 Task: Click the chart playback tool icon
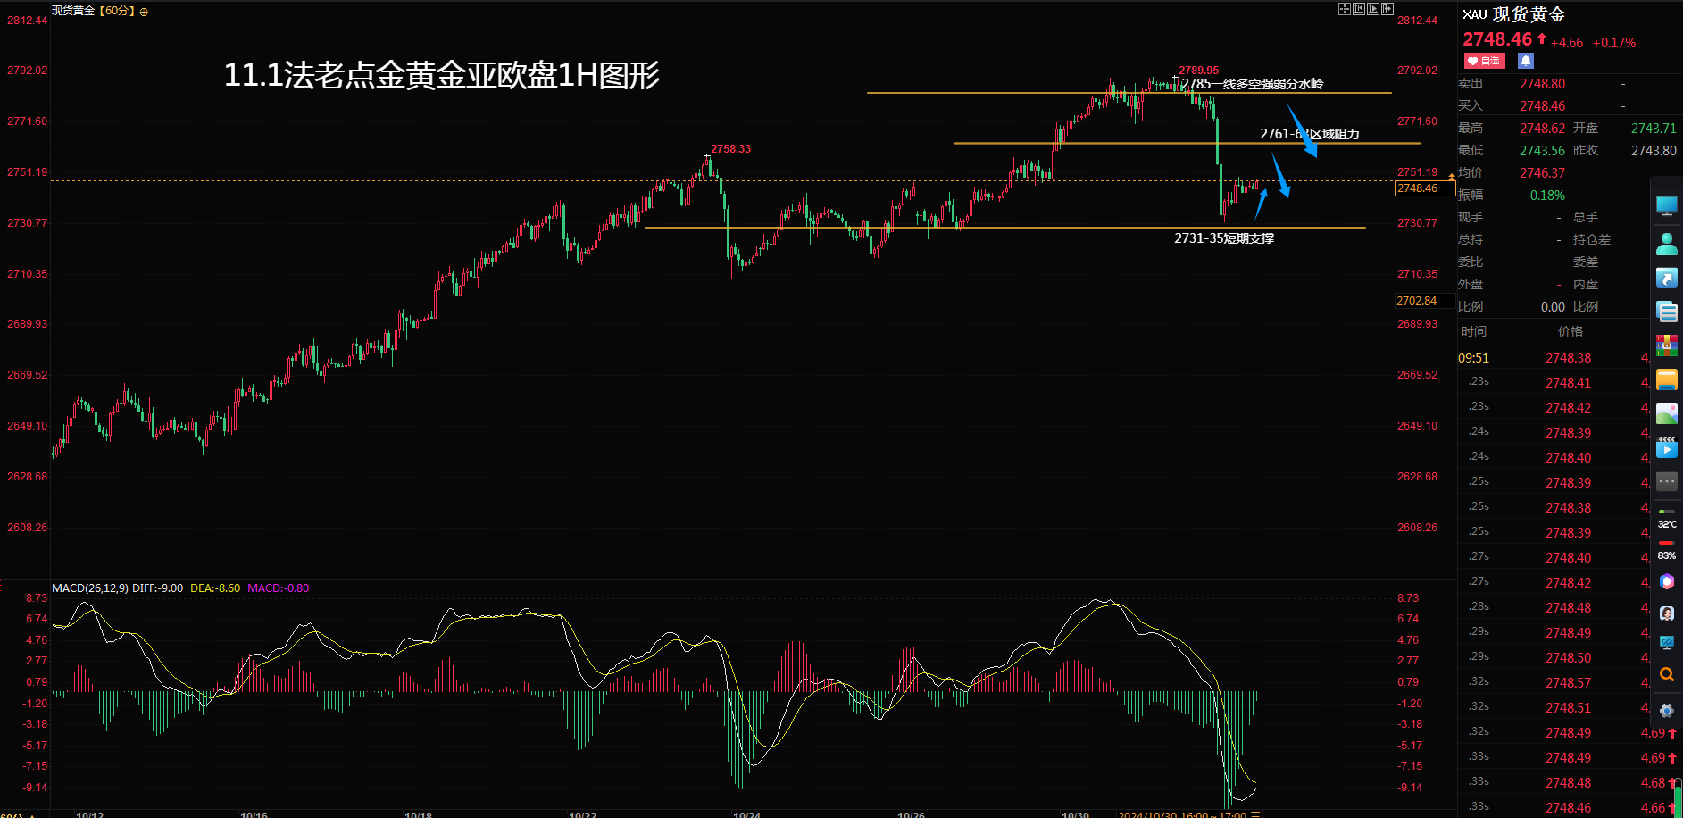(1373, 9)
